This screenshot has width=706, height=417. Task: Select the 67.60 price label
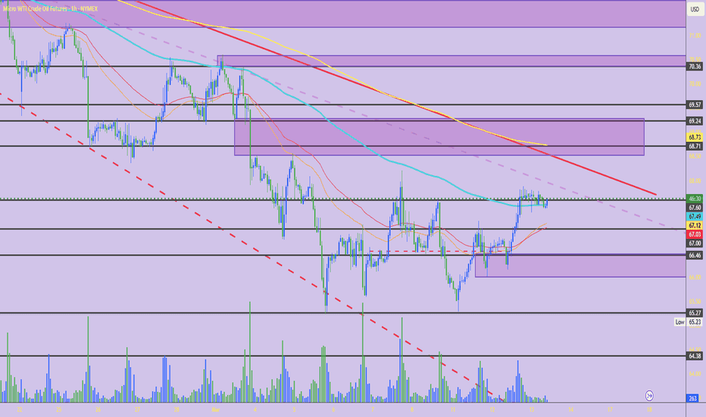(695, 208)
